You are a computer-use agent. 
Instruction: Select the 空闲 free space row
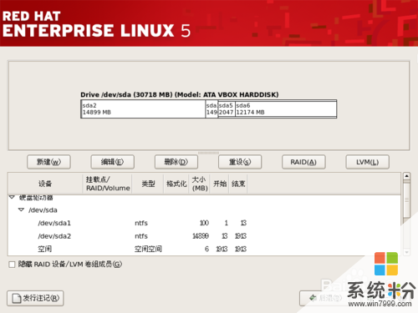click(x=204, y=249)
